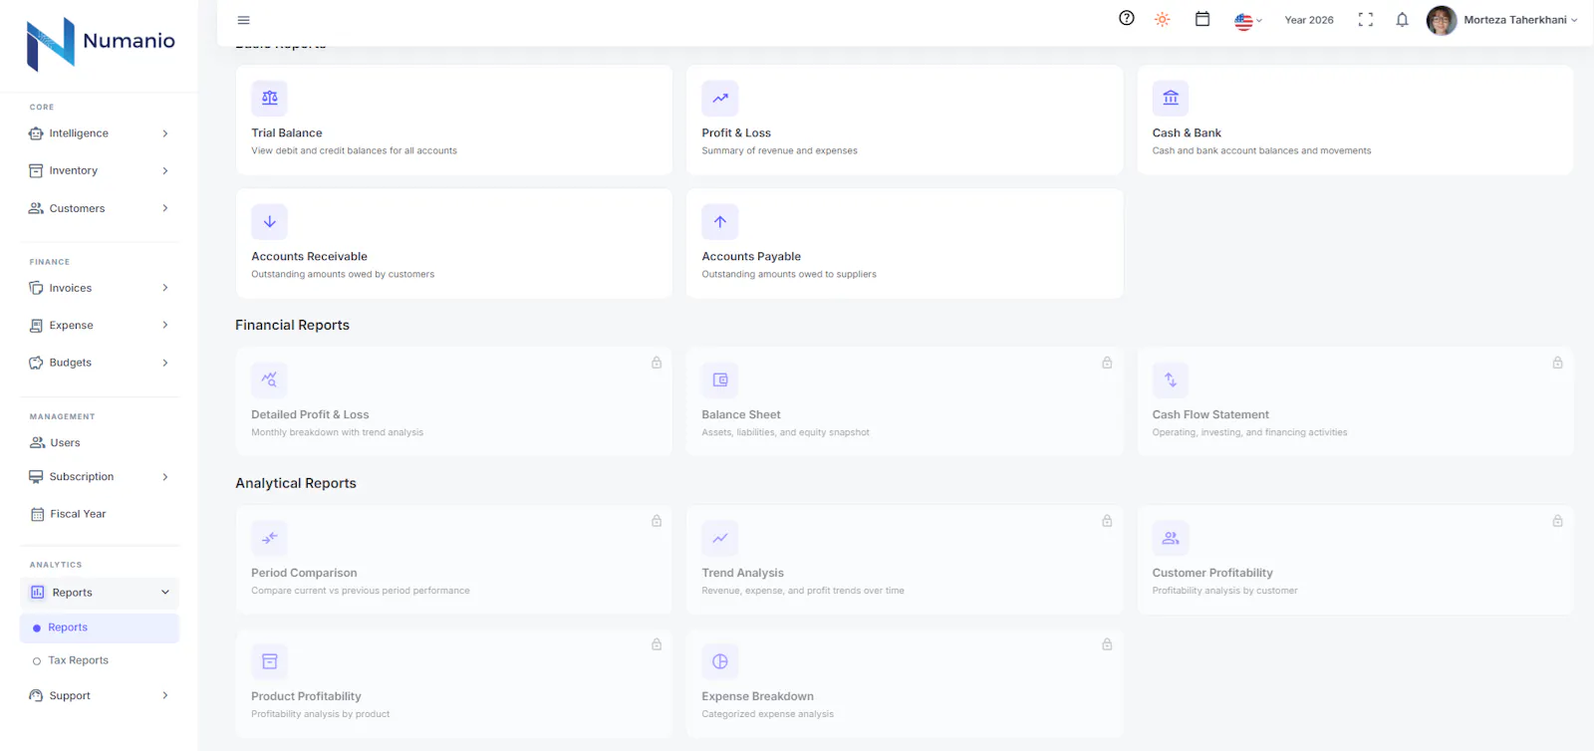This screenshot has height=751, width=1594.
Task: Click the Balance Sheet locked card
Action: [905, 401]
